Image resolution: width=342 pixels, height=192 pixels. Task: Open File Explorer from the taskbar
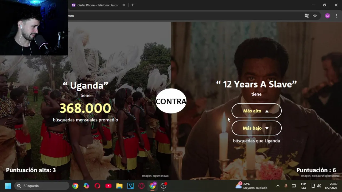(x=119, y=186)
